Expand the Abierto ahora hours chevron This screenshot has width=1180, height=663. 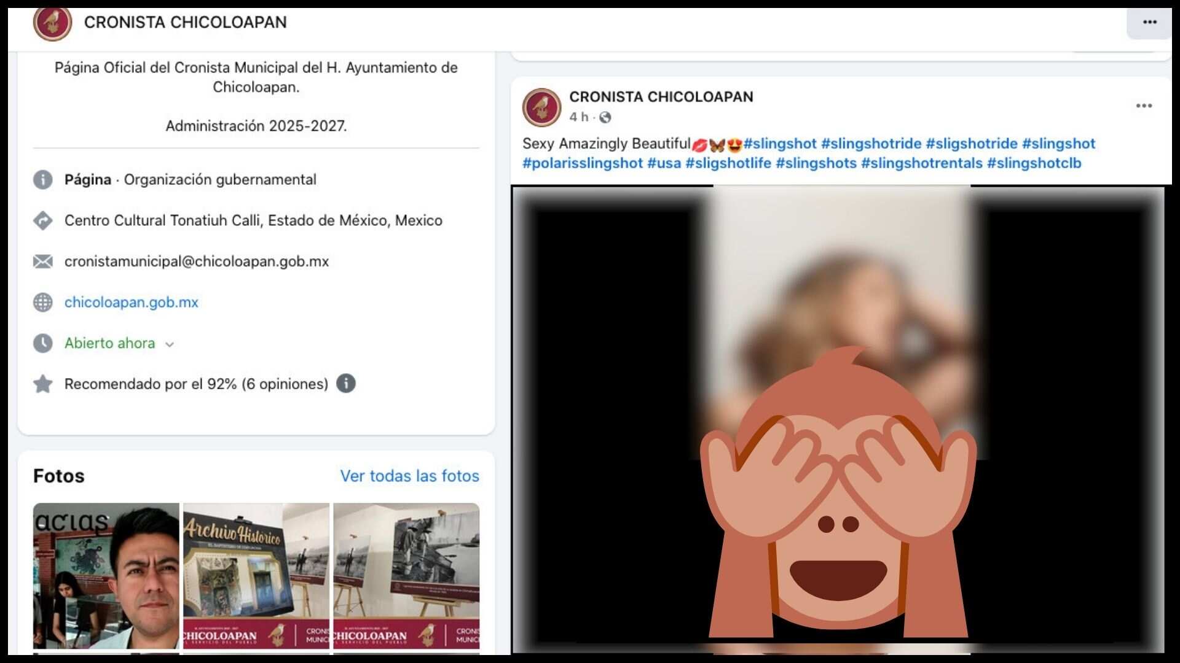[x=170, y=344]
